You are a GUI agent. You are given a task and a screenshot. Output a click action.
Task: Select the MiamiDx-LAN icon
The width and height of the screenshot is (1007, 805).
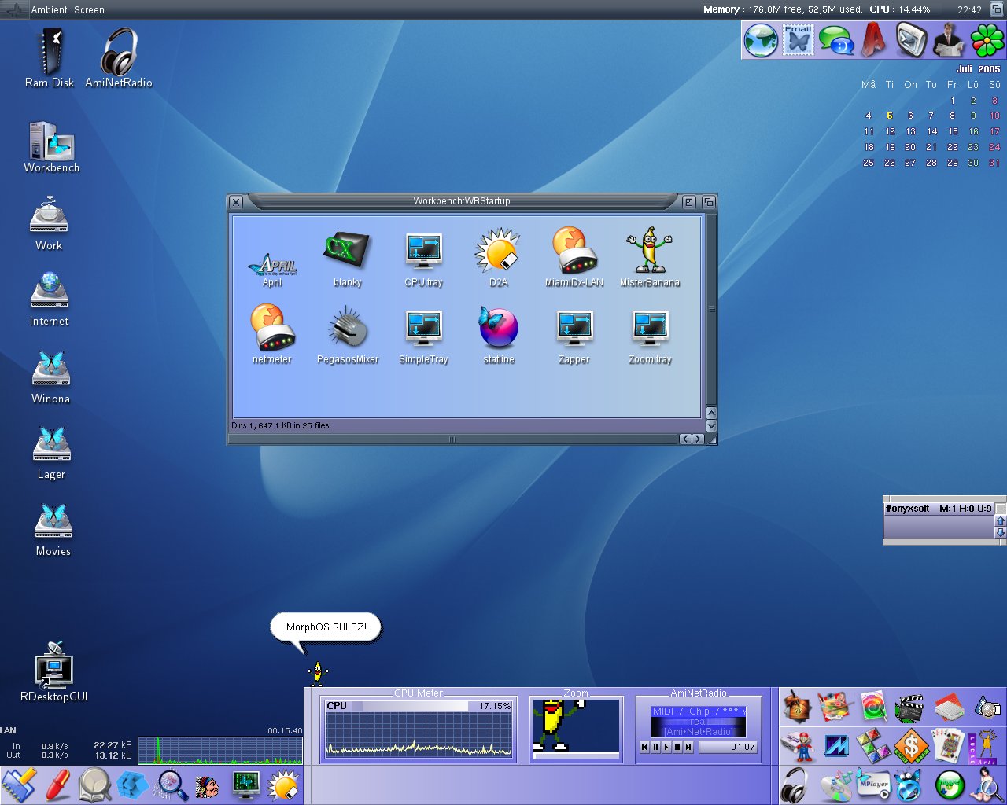pyautogui.click(x=574, y=257)
